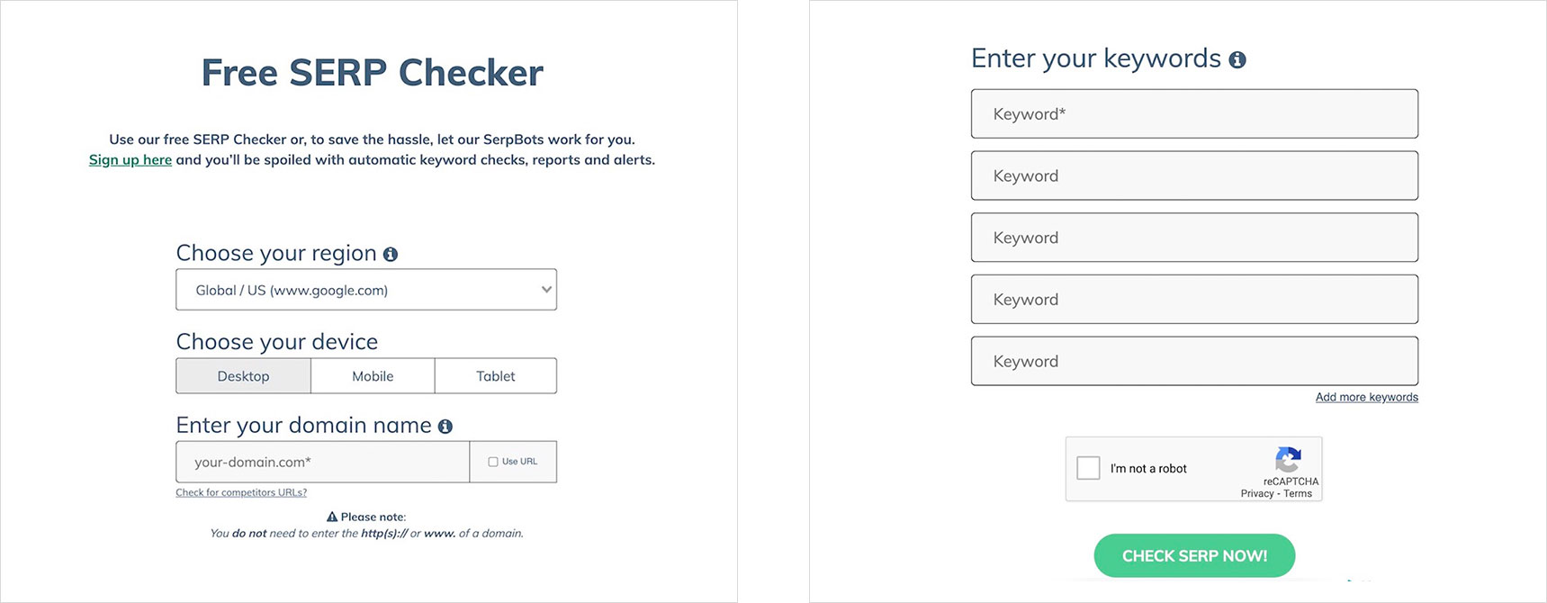This screenshot has height=603, width=1547.
Task: Open the region dropdown showing Global / US
Action: coord(366,290)
